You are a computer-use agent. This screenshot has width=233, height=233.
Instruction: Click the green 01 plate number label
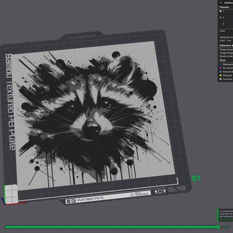click(196, 178)
